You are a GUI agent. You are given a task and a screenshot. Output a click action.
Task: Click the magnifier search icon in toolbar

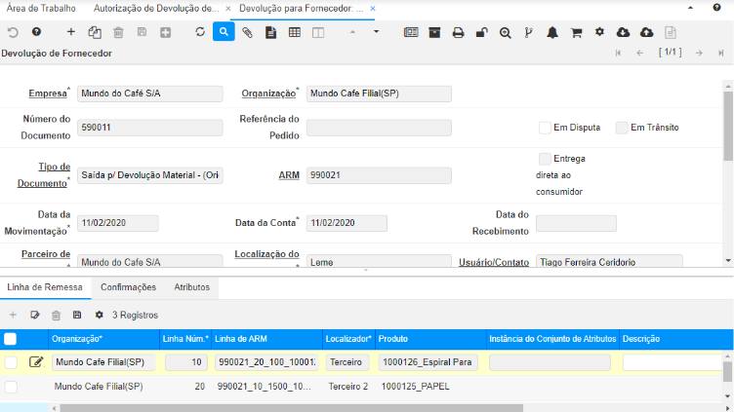pyautogui.click(x=224, y=32)
